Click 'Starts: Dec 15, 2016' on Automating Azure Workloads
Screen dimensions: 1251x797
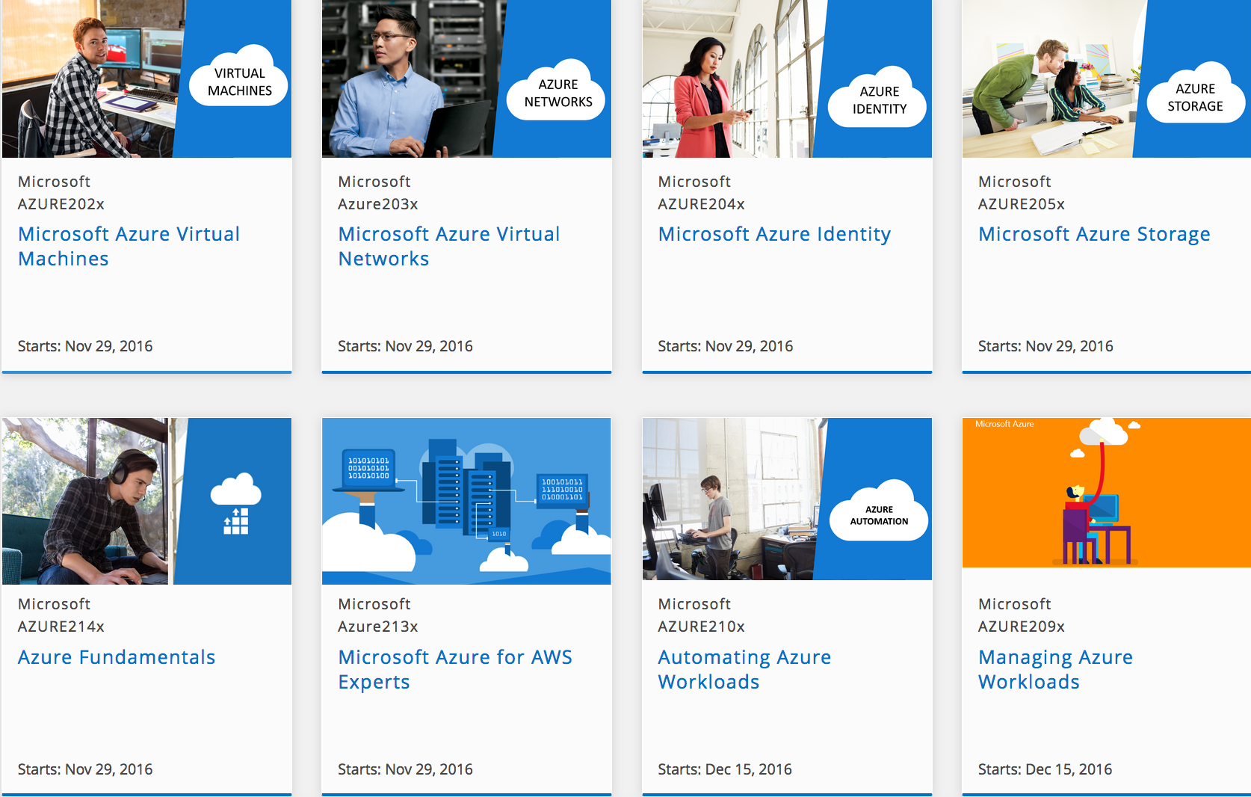pos(725,769)
